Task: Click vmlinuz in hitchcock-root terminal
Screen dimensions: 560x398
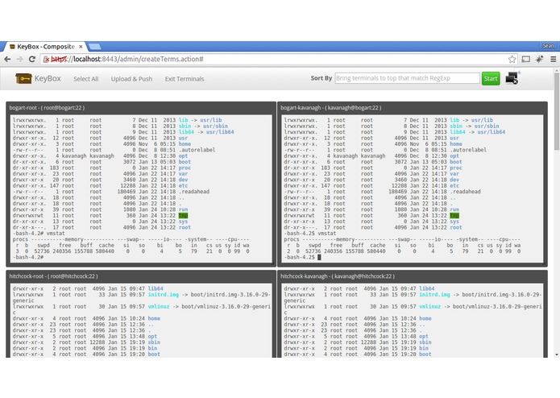Action: coord(159,307)
